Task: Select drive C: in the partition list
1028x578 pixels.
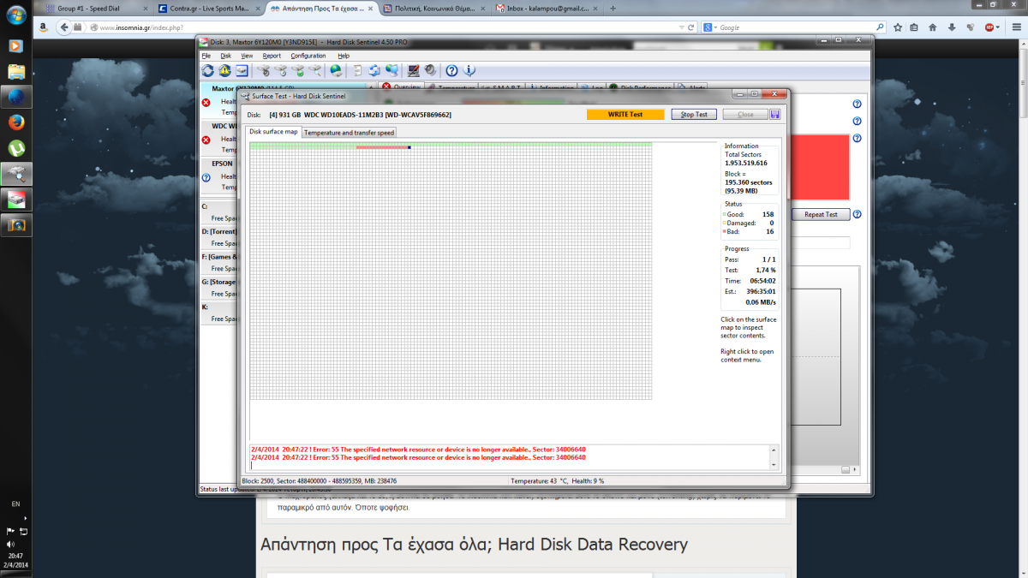Action: 218,212
